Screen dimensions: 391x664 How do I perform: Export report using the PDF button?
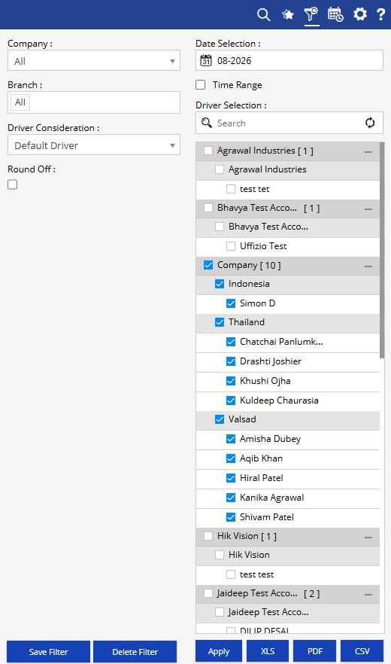pos(315,651)
